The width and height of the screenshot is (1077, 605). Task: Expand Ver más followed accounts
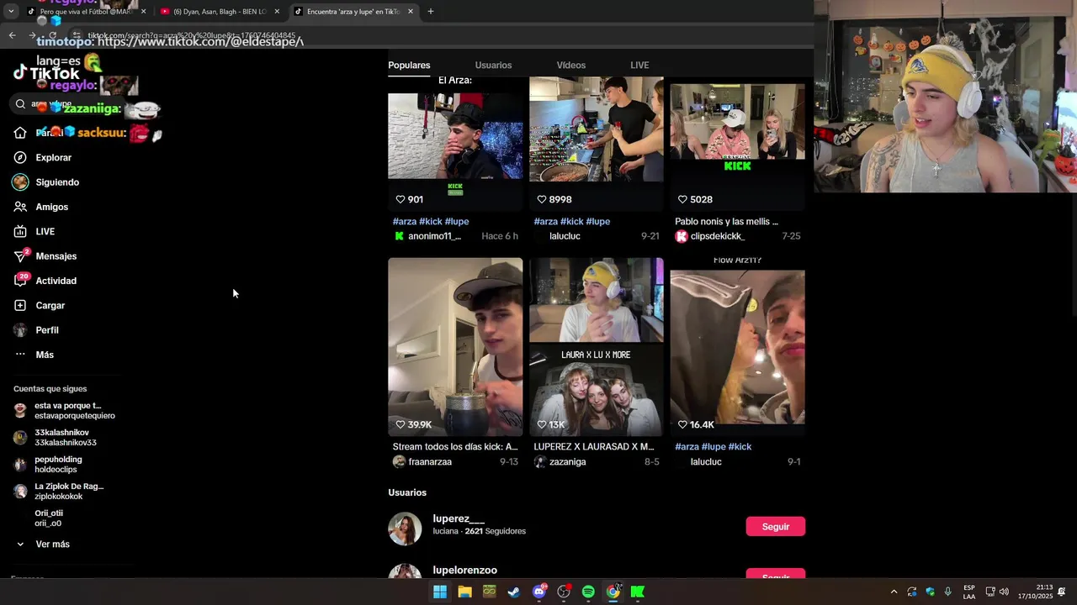42,544
